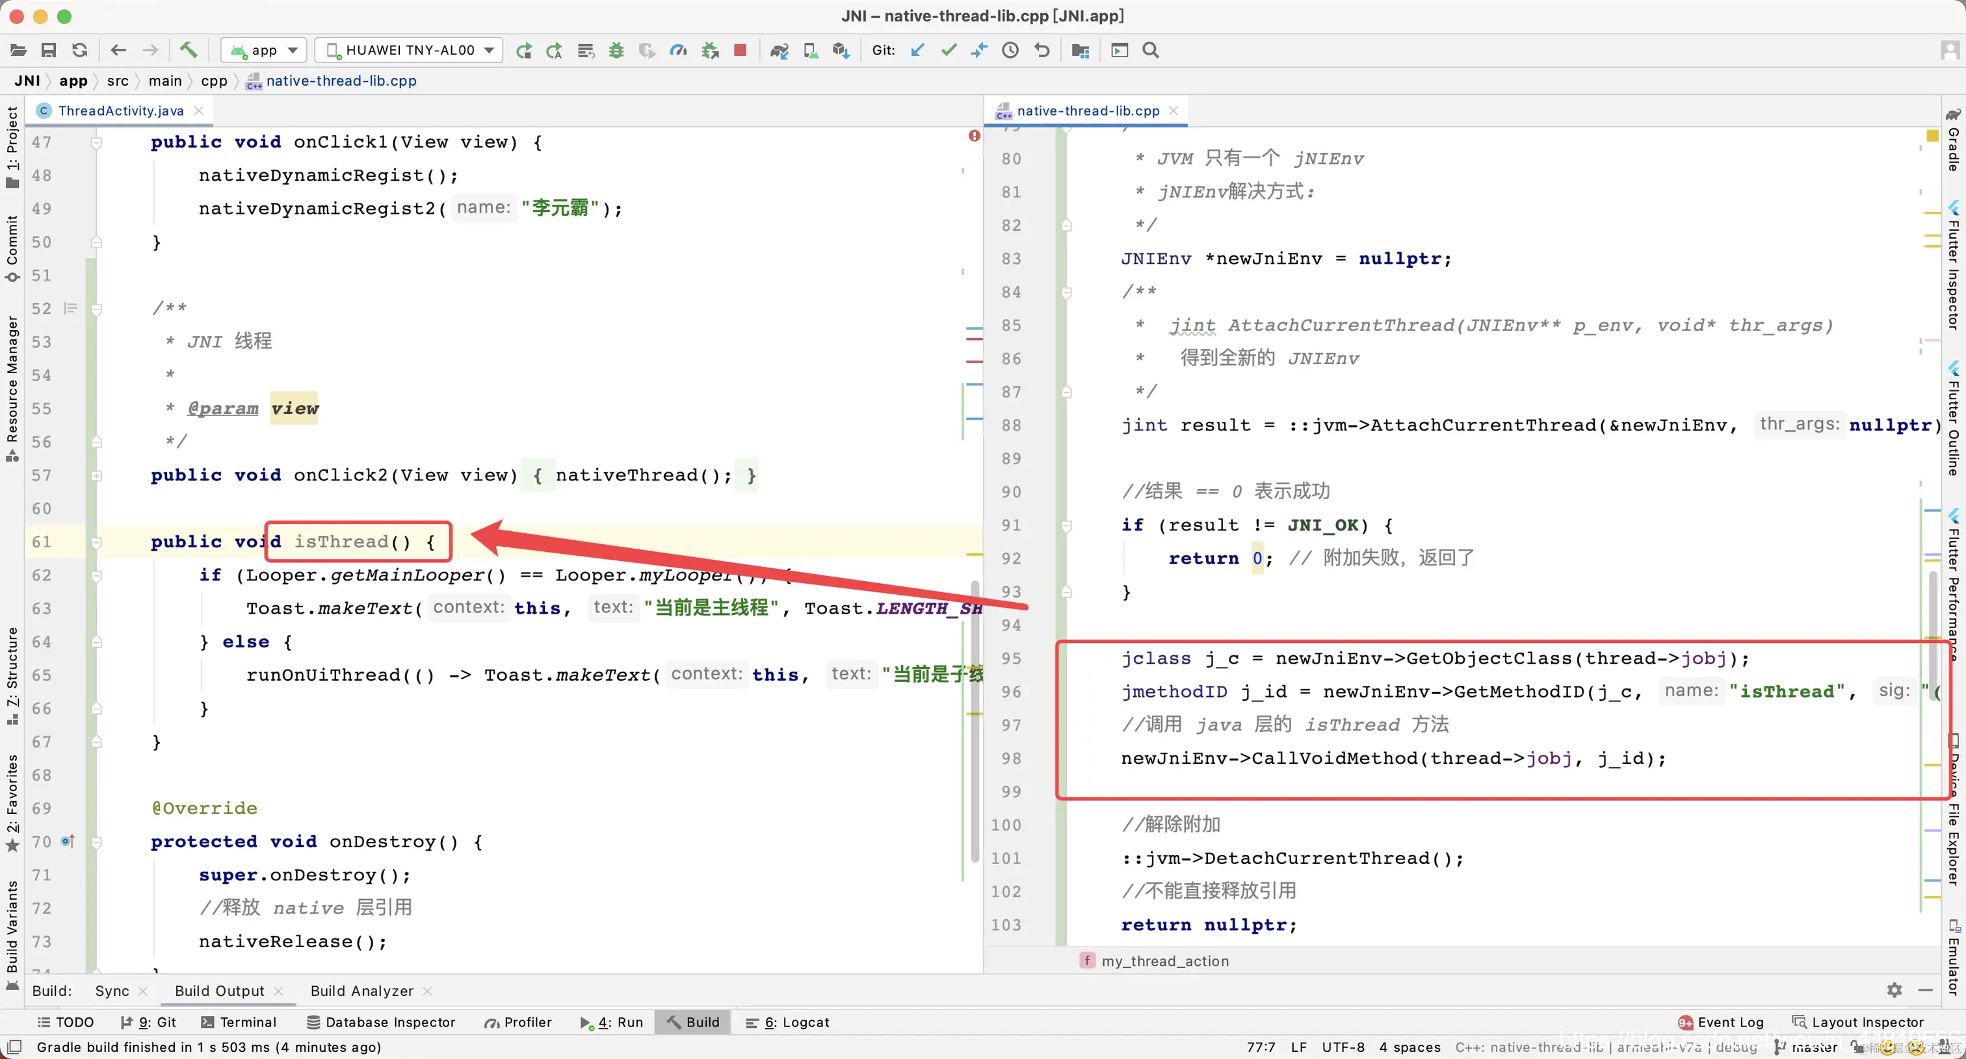Switch to Build Analyzer tab
This screenshot has width=1966, height=1059.
(x=361, y=990)
